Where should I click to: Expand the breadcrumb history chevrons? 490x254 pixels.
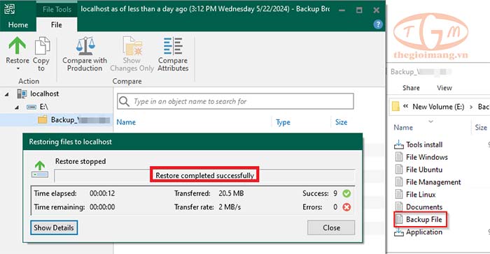(x=405, y=106)
